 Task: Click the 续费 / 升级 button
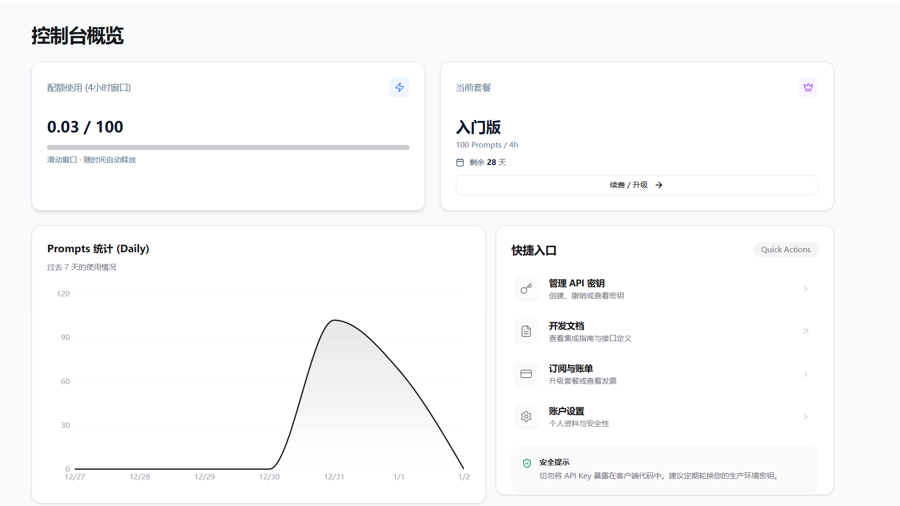pyautogui.click(x=637, y=185)
